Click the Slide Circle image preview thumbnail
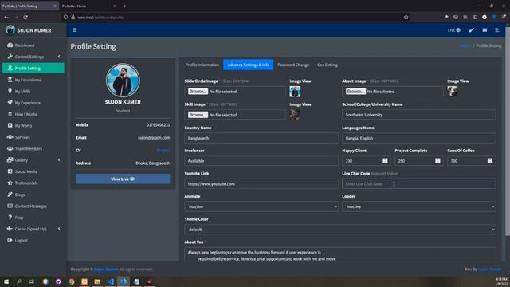 [295, 92]
